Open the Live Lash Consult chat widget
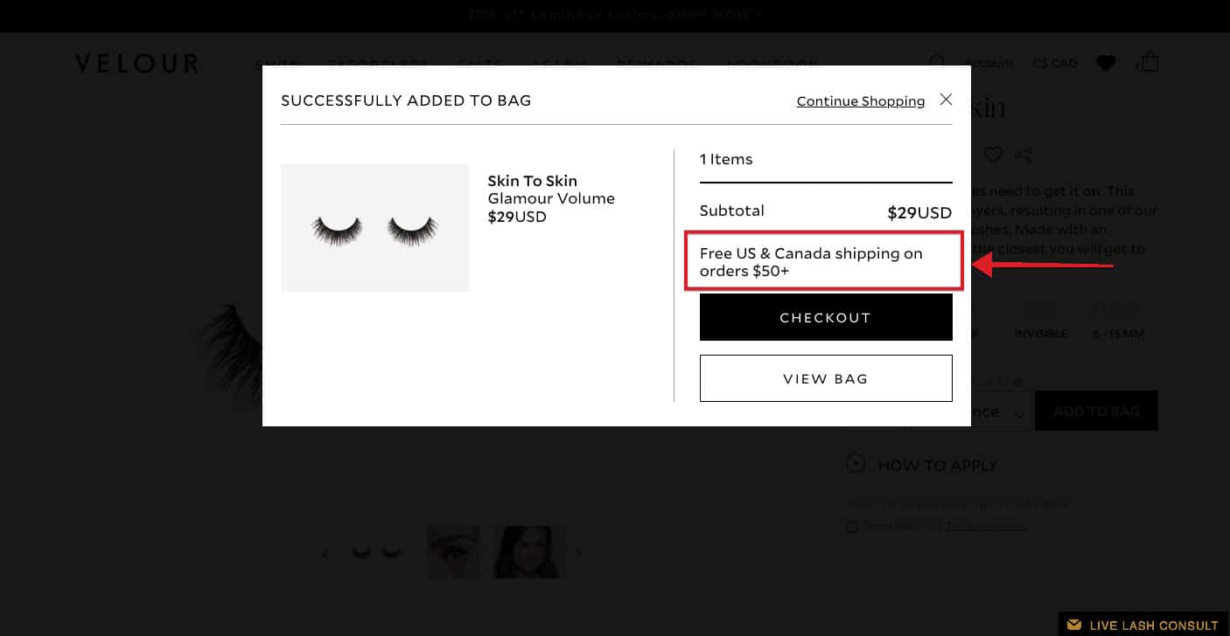Screen dimensions: 1230x636 click(x=1144, y=625)
